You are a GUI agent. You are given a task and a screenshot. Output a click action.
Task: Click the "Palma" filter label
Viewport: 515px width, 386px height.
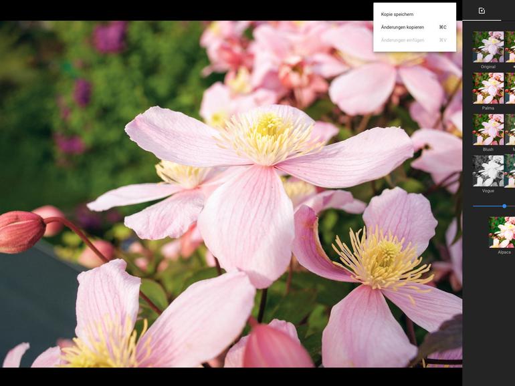pos(488,108)
